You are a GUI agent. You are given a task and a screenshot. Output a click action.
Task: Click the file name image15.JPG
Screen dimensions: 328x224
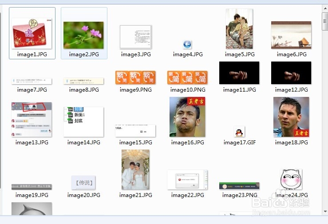tap(135, 143)
